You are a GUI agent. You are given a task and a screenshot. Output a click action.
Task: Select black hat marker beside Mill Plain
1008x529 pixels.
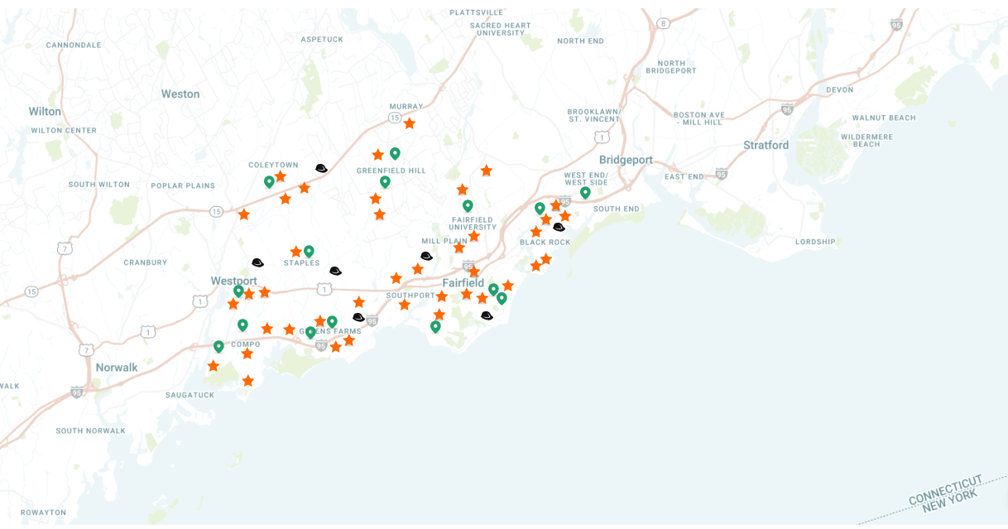click(426, 256)
